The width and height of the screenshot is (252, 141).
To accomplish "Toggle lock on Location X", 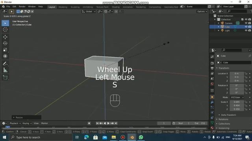I will click(246, 74).
